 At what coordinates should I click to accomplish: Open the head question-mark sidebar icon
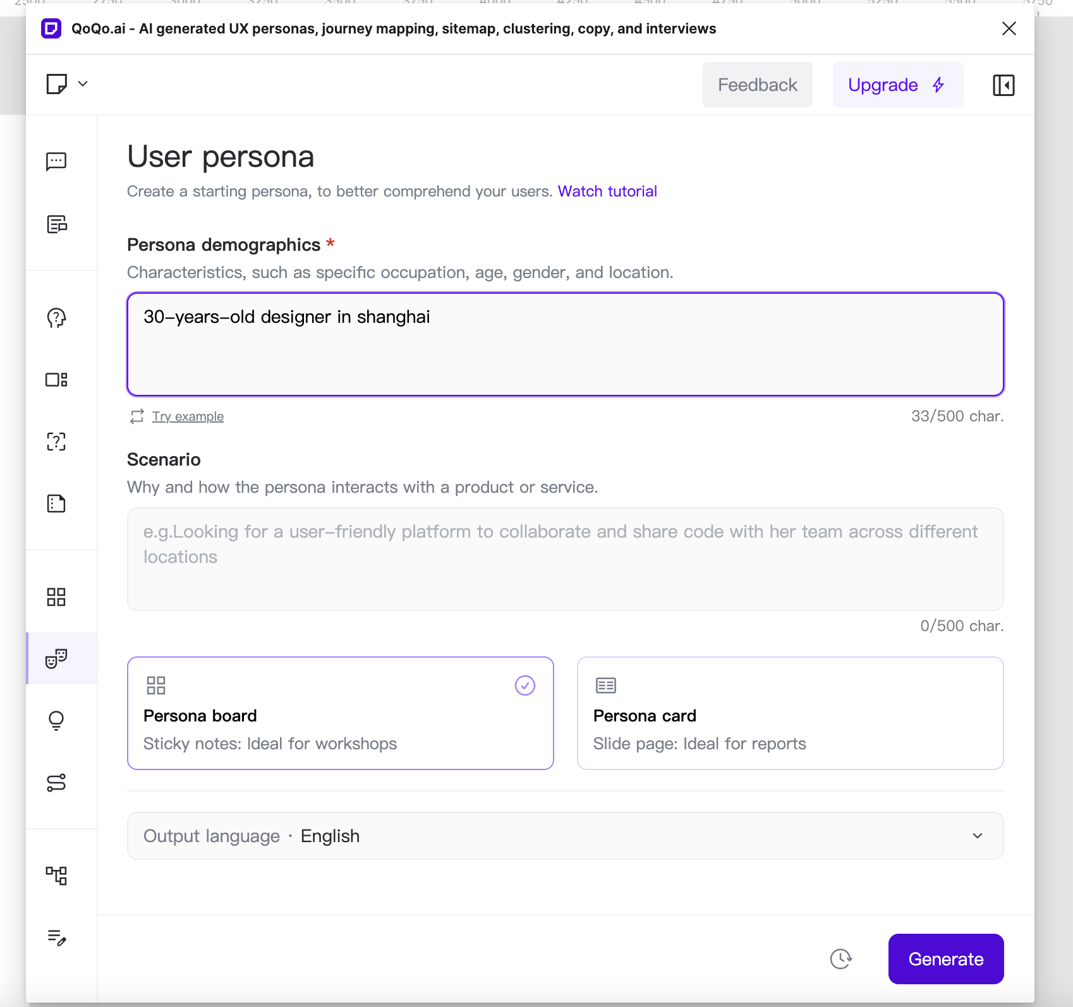click(56, 318)
